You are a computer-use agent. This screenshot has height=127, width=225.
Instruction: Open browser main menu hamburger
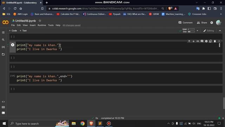pos(221,8)
